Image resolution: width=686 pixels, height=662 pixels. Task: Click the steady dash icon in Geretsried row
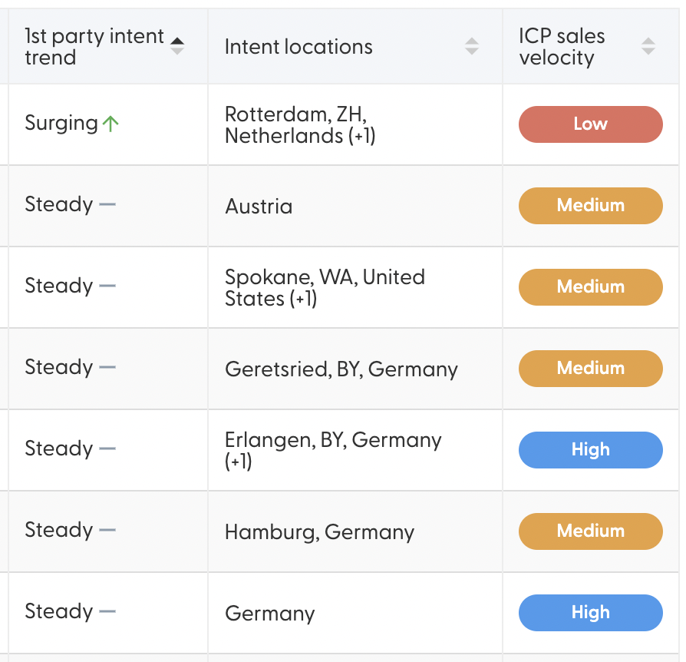(107, 367)
